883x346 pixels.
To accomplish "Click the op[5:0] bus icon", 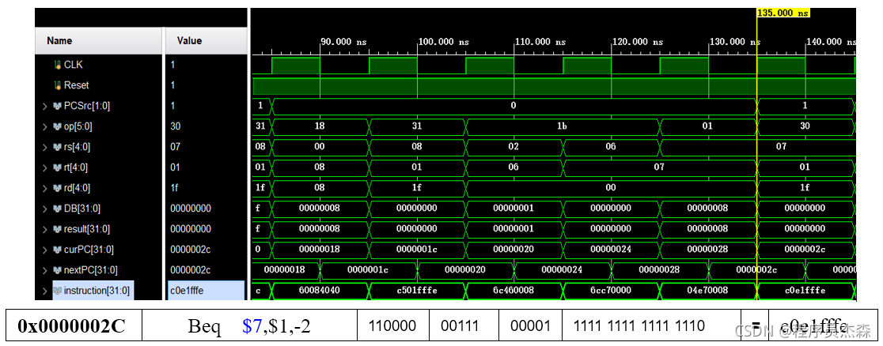I will click(57, 126).
